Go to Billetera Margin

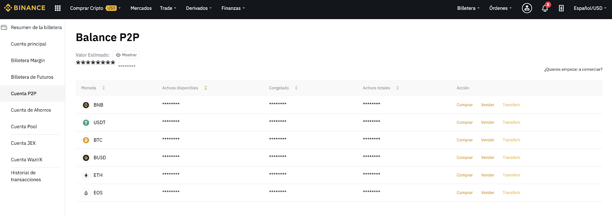pos(28,60)
